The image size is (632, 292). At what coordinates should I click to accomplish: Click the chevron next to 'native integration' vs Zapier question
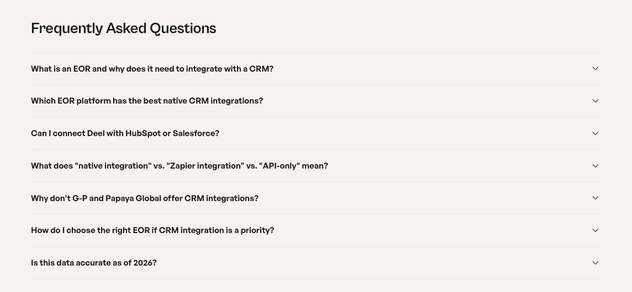pos(596,166)
